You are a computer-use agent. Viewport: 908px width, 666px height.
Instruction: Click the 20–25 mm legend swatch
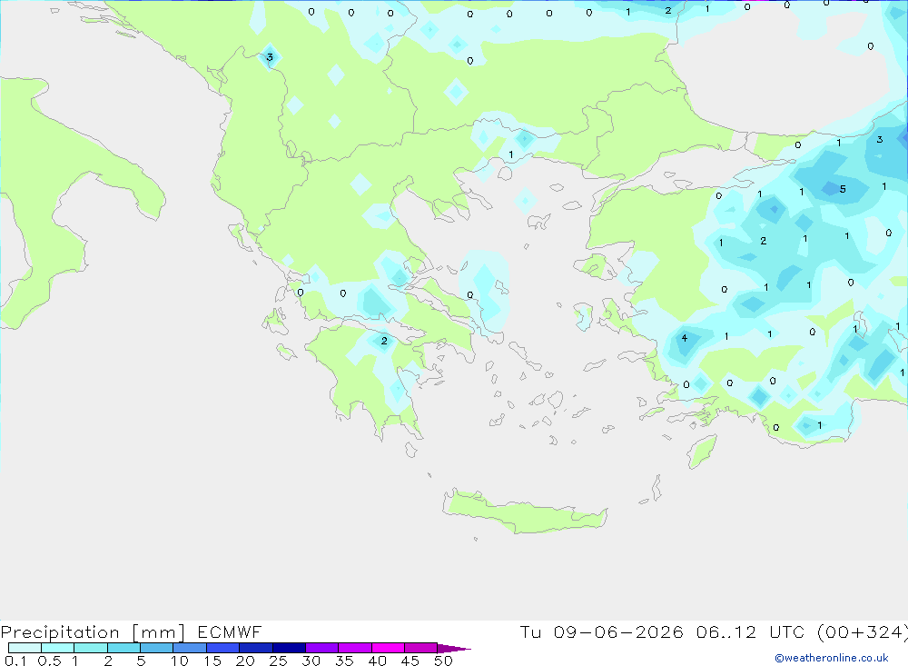tap(256, 648)
